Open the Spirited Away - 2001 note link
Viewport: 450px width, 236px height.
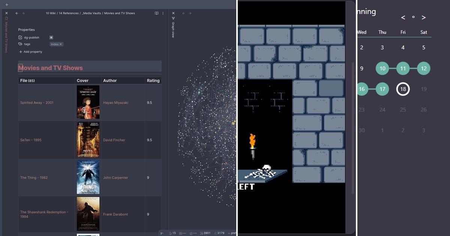point(37,102)
